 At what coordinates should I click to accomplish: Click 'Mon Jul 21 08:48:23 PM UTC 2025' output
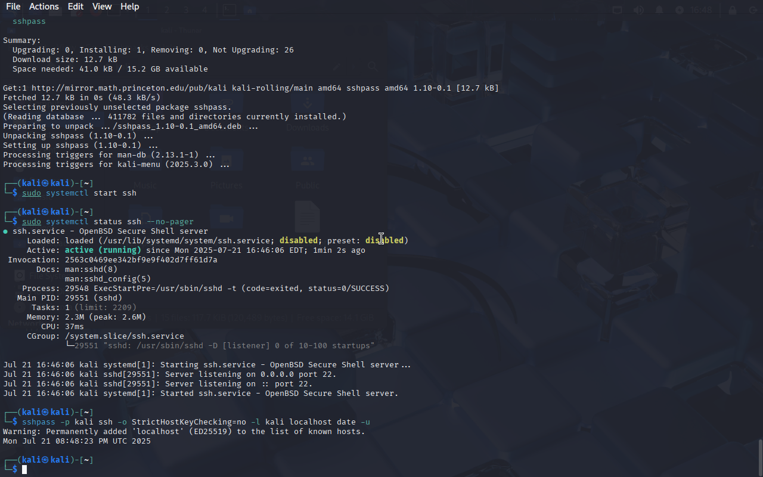[x=77, y=441]
